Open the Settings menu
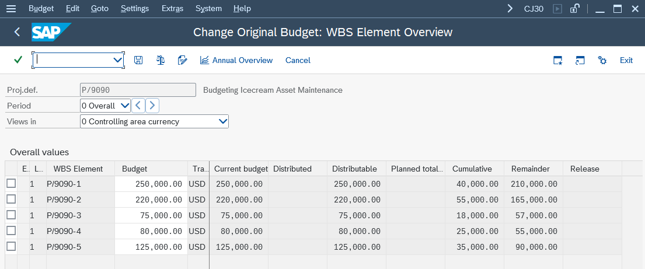This screenshot has height=269, width=645. tap(135, 9)
